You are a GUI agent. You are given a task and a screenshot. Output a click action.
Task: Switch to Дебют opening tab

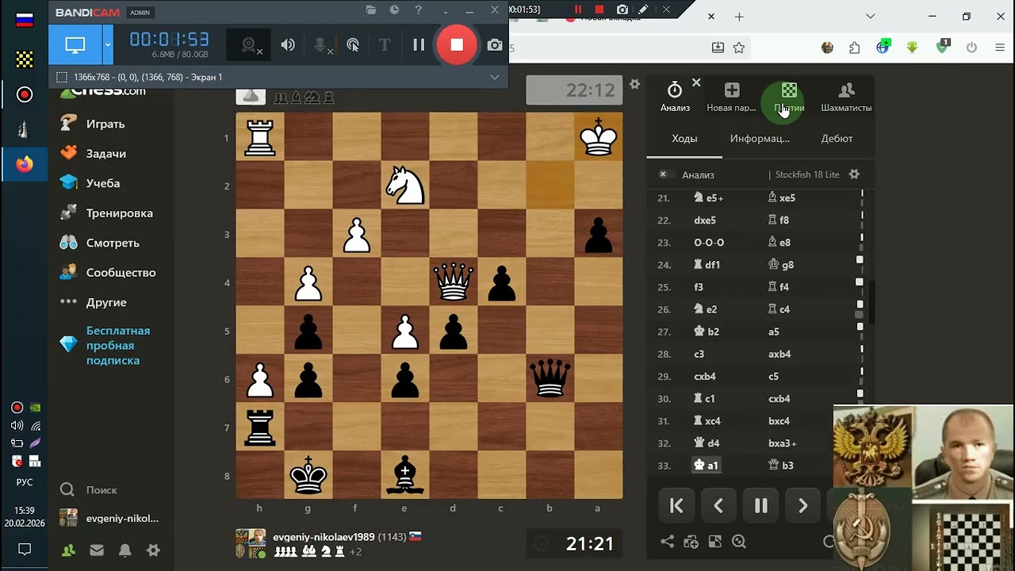[x=837, y=138]
